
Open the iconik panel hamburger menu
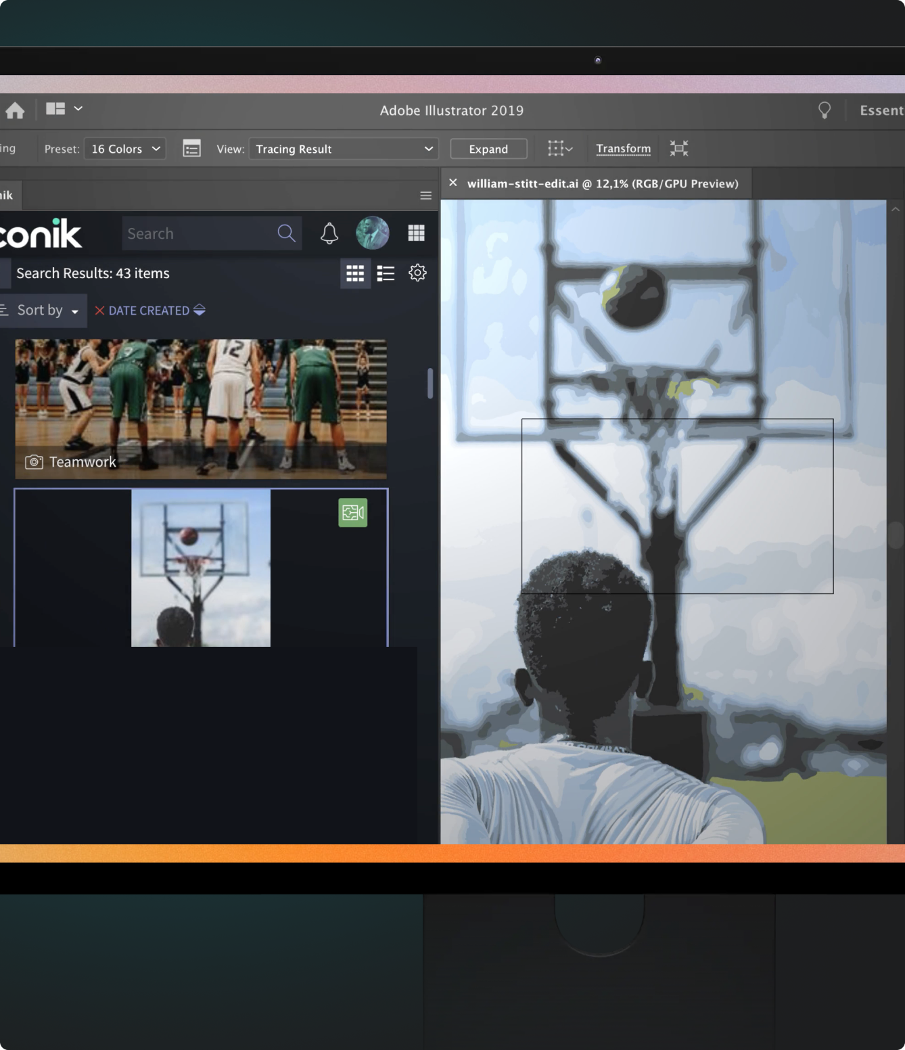tap(425, 196)
